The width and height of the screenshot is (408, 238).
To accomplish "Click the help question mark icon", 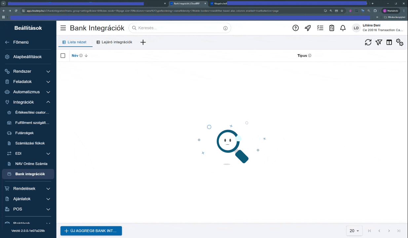I will point(295,28).
